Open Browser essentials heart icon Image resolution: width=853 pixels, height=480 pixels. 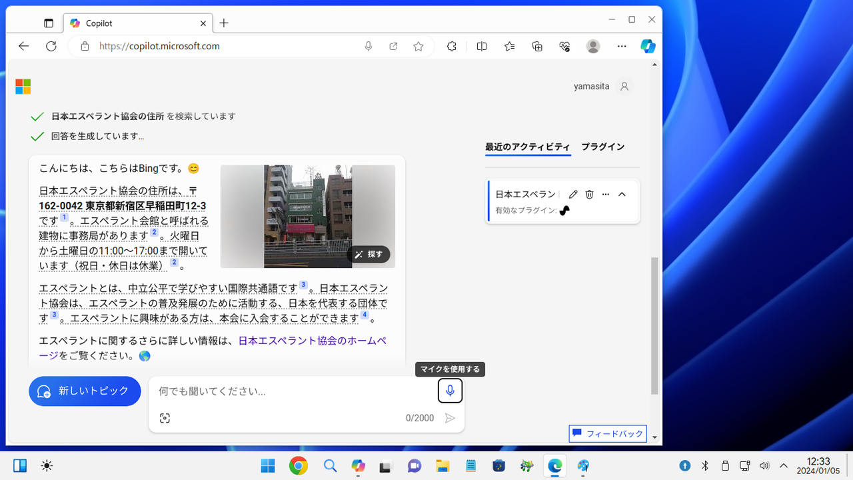(565, 46)
